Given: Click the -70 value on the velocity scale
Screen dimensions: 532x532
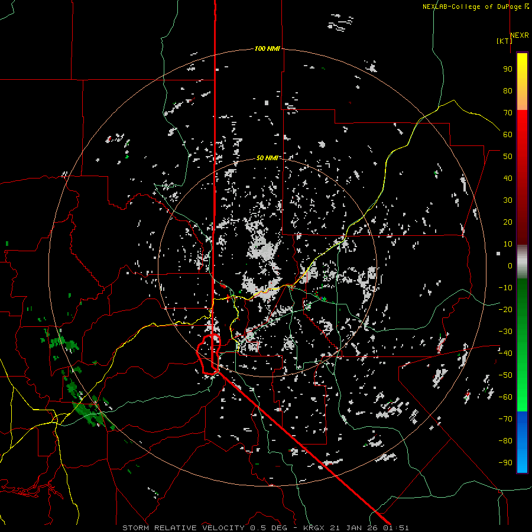Looking at the screenshot, I should coord(505,419).
